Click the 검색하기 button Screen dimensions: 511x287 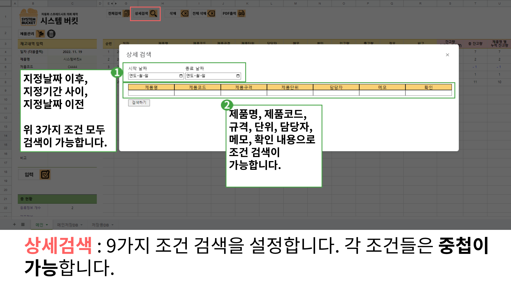tap(139, 103)
